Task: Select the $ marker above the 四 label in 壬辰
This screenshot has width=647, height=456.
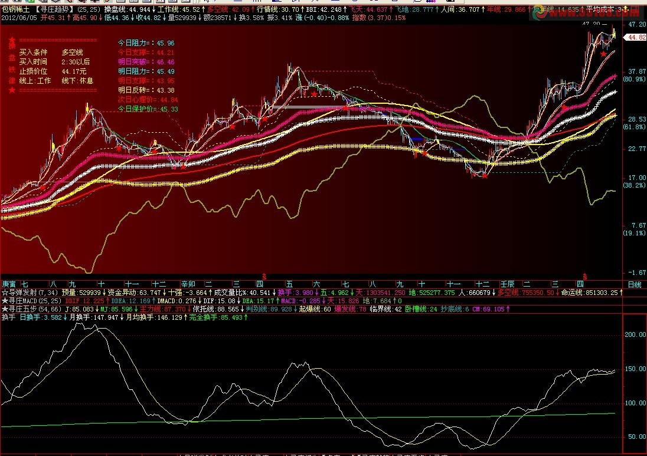Action: click(x=584, y=277)
